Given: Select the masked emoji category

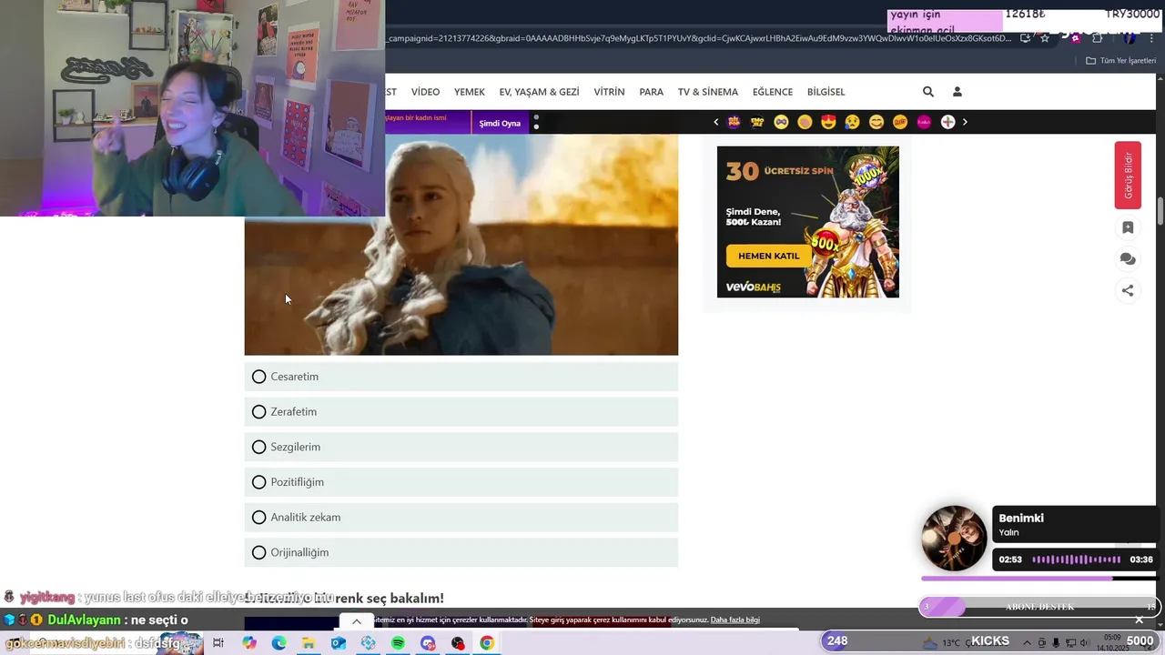Looking at the screenshot, I should 781,122.
